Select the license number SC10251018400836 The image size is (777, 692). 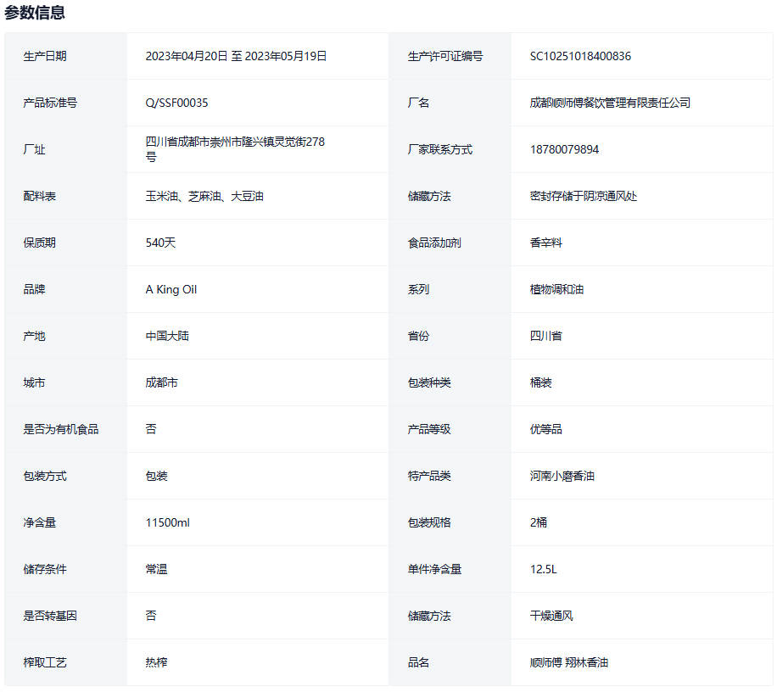pyautogui.click(x=580, y=56)
